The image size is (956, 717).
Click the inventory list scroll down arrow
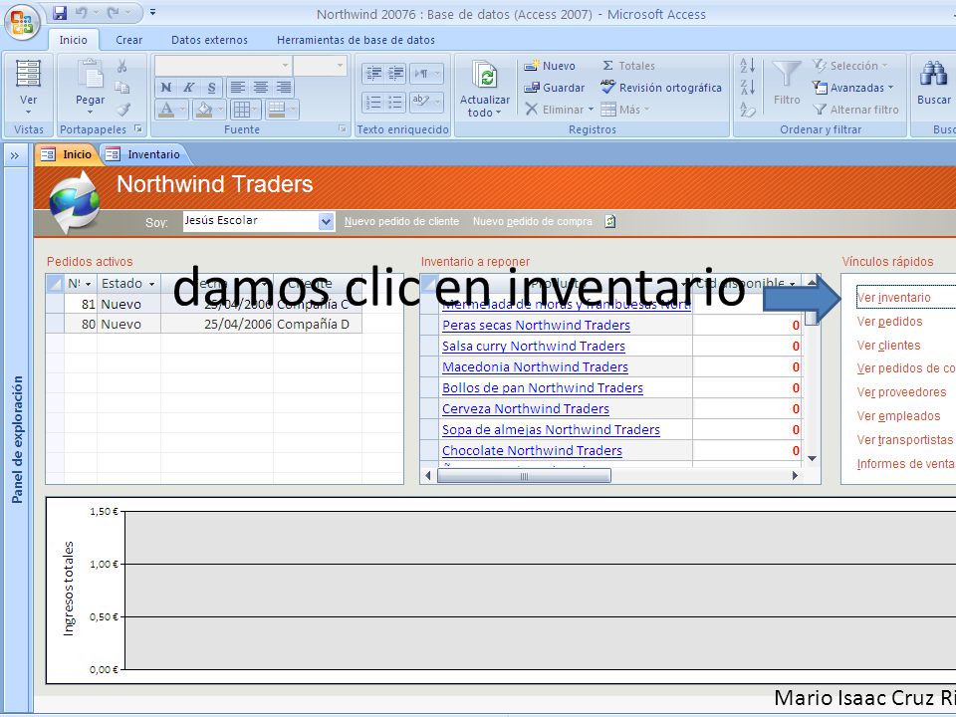[x=812, y=458]
